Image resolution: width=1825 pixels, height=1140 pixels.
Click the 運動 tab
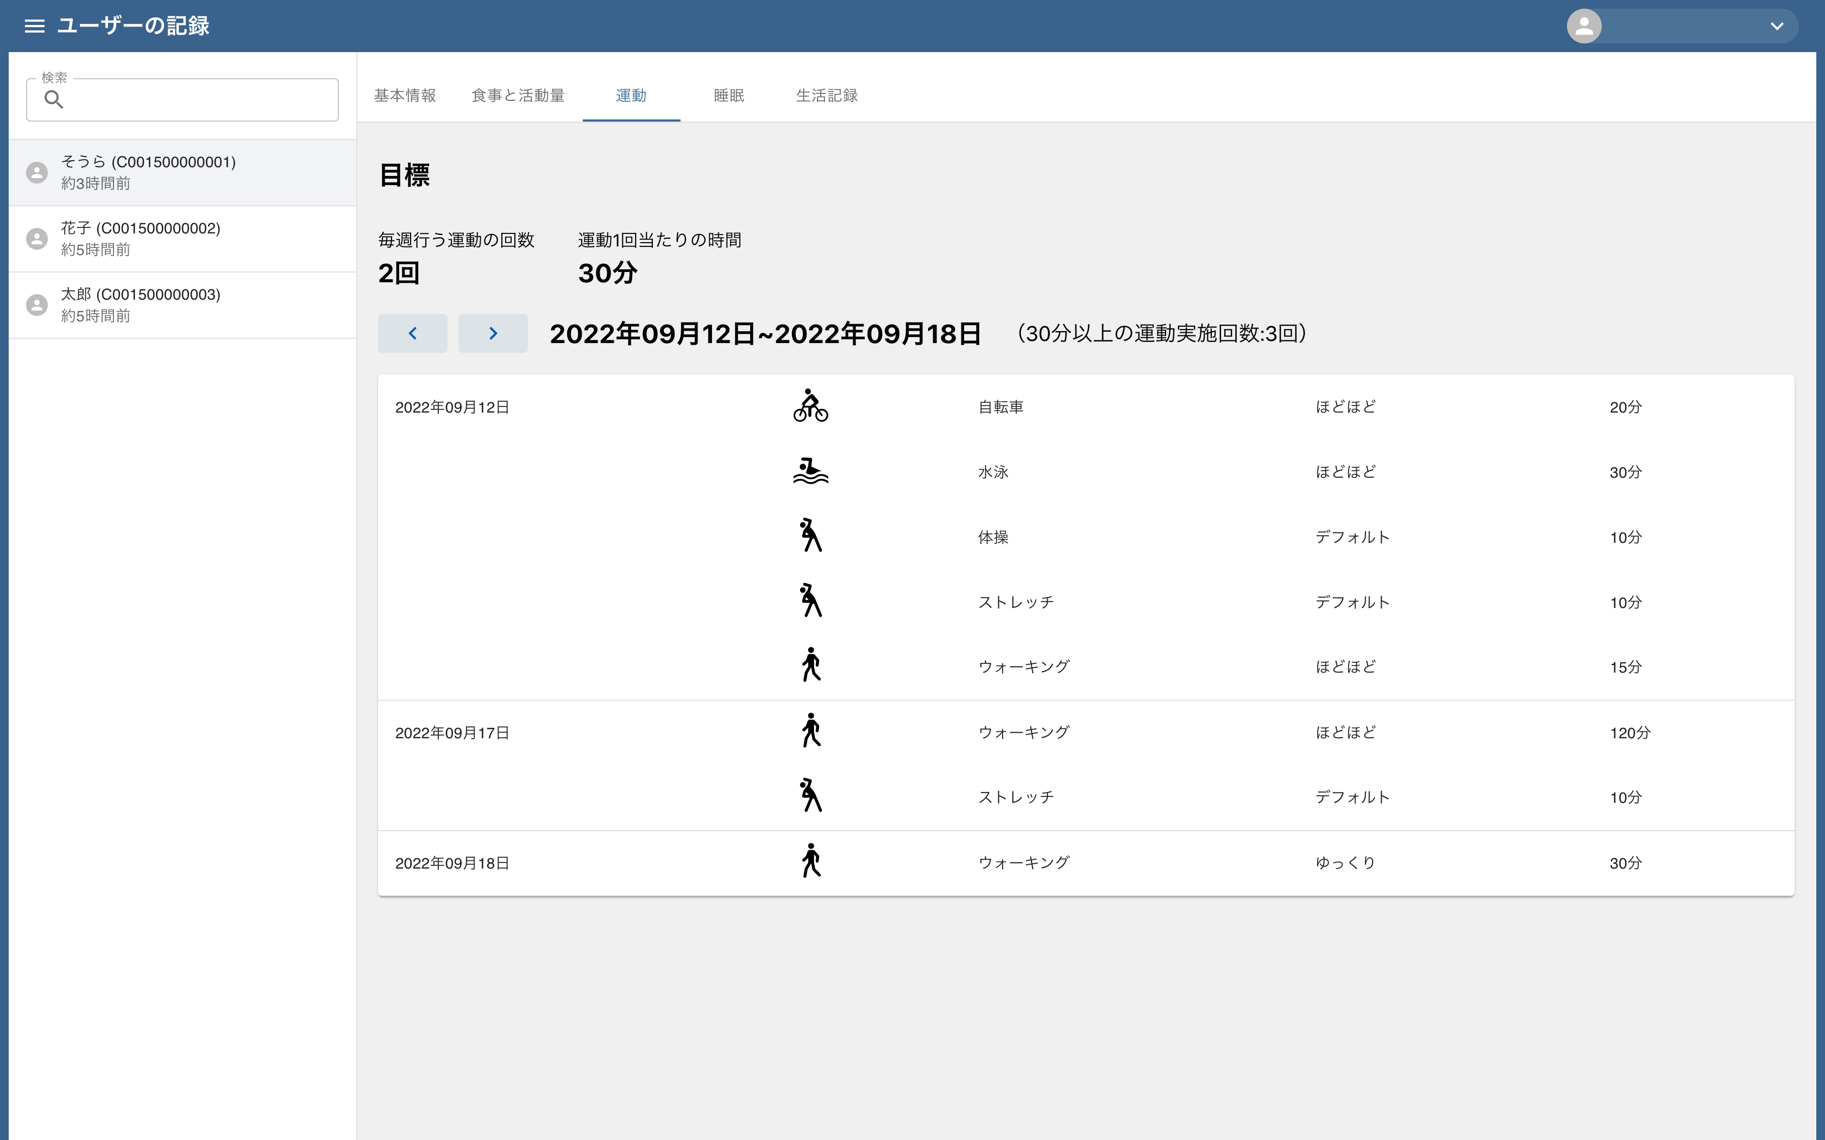631,96
